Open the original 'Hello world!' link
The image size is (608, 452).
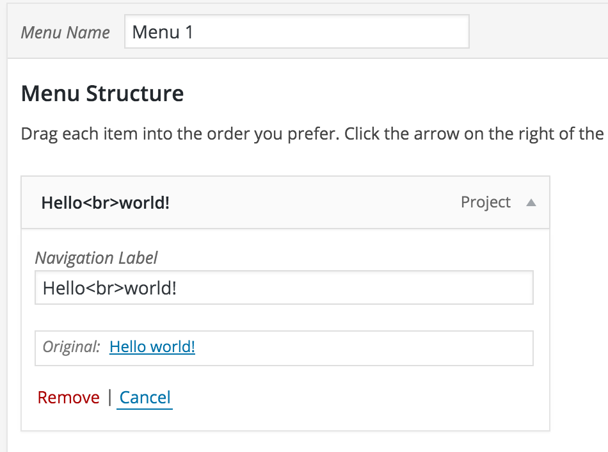[x=152, y=347]
